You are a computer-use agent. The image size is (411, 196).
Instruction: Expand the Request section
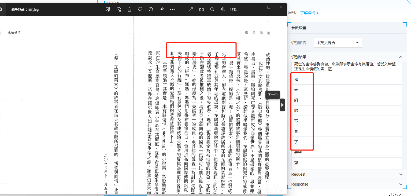pos(401,174)
